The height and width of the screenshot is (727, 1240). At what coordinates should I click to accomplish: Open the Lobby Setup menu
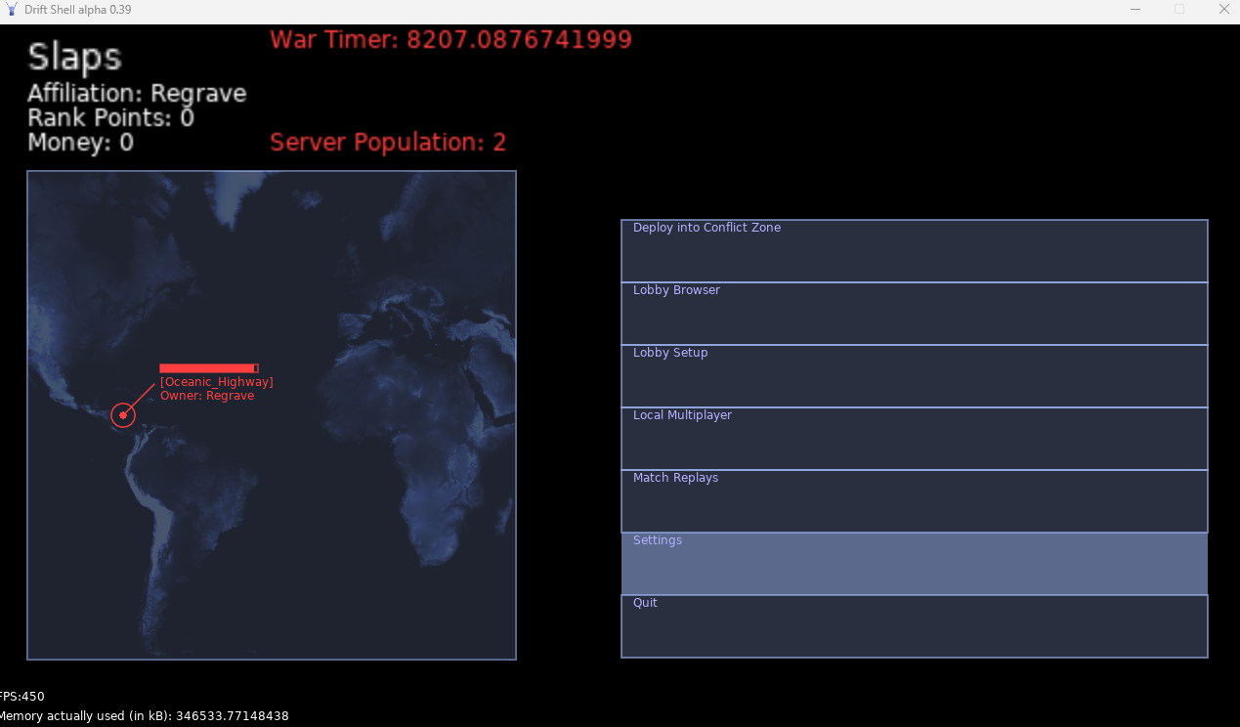point(914,376)
